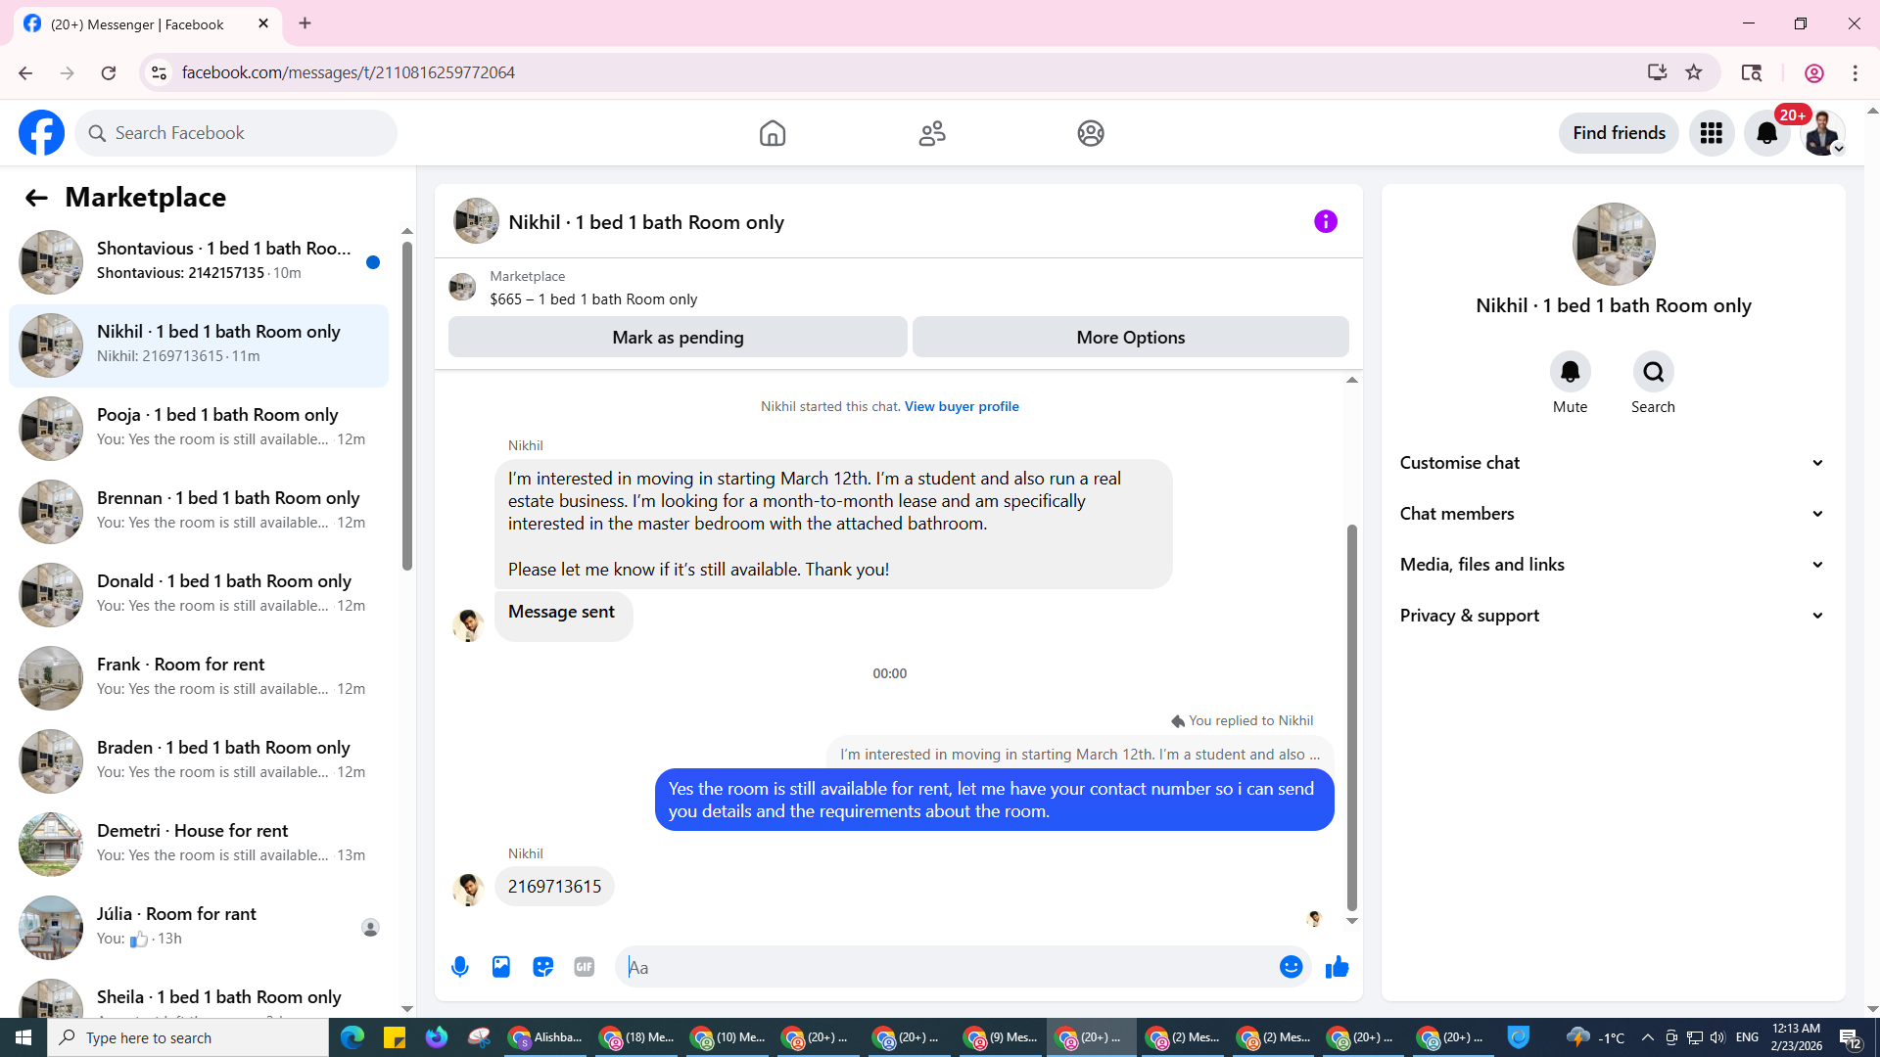The height and width of the screenshot is (1057, 1880).
Task: Click the quoted reply preview snippet
Action: (1080, 755)
